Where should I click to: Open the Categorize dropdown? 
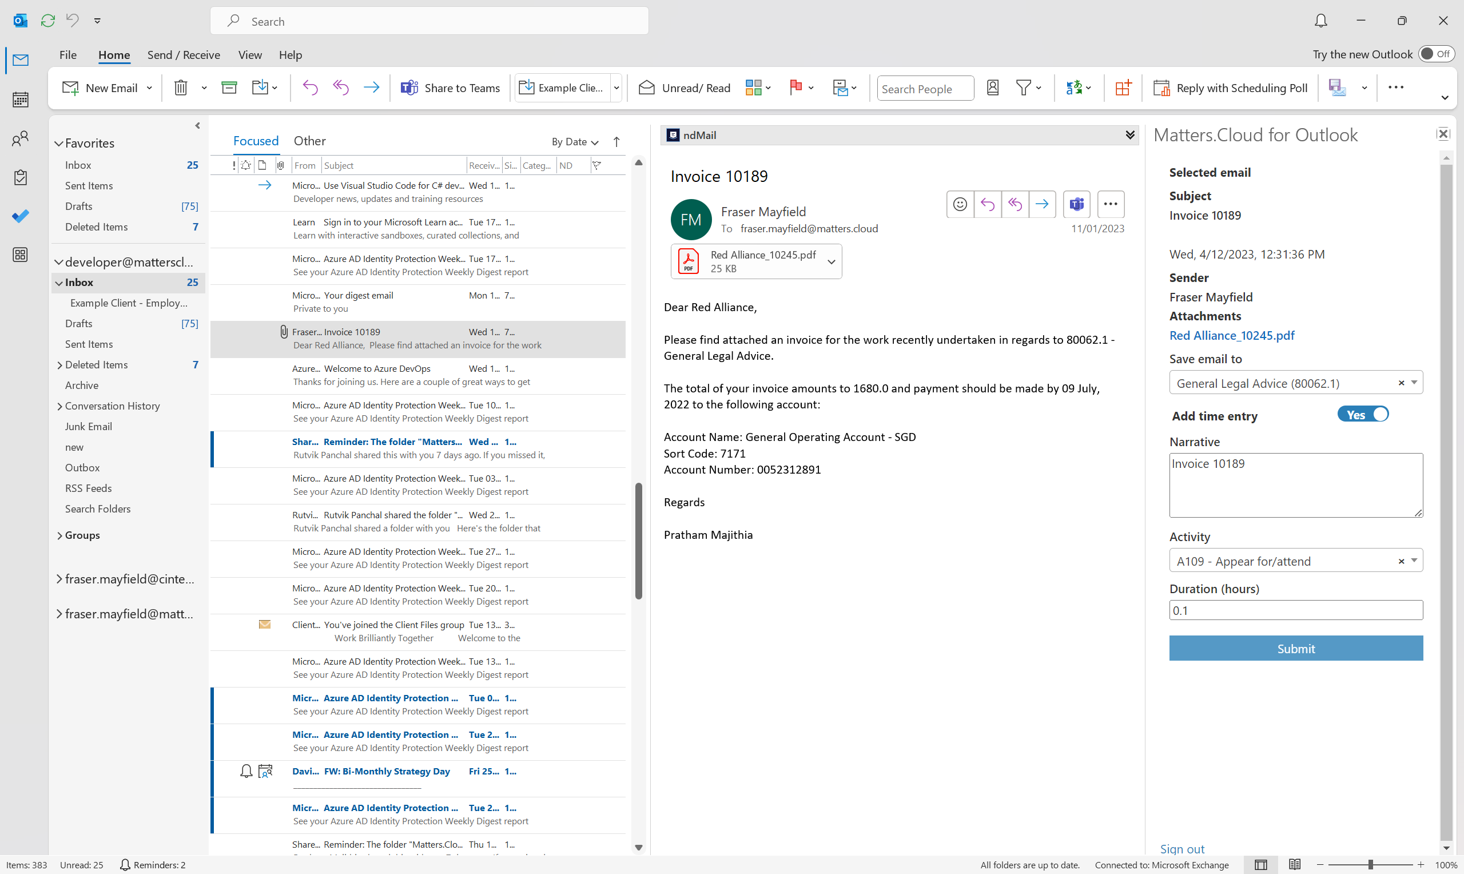(x=758, y=88)
